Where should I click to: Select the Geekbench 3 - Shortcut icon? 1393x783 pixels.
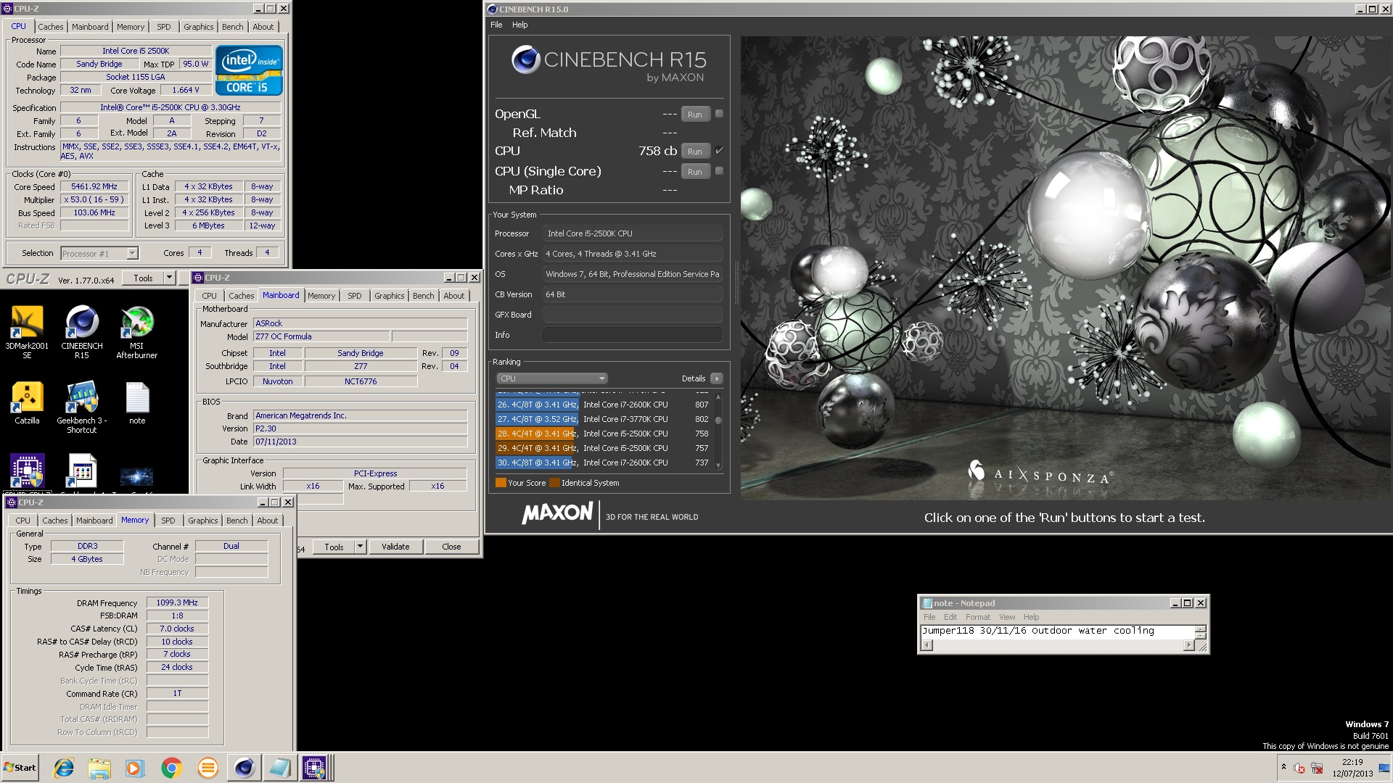pyautogui.click(x=82, y=407)
